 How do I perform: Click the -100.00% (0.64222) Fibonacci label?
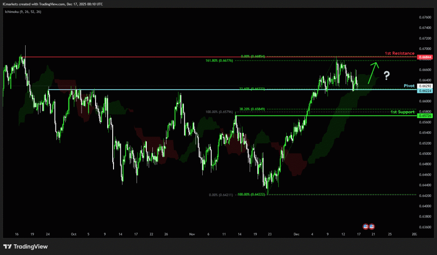[x=255, y=195]
